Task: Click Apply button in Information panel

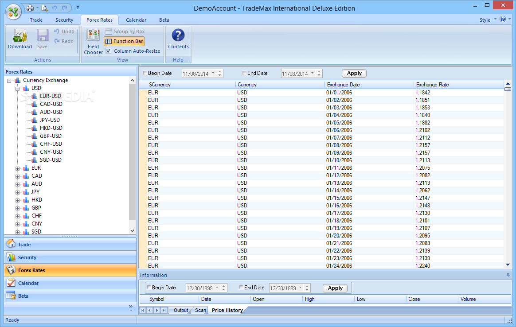Action: pos(335,288)
